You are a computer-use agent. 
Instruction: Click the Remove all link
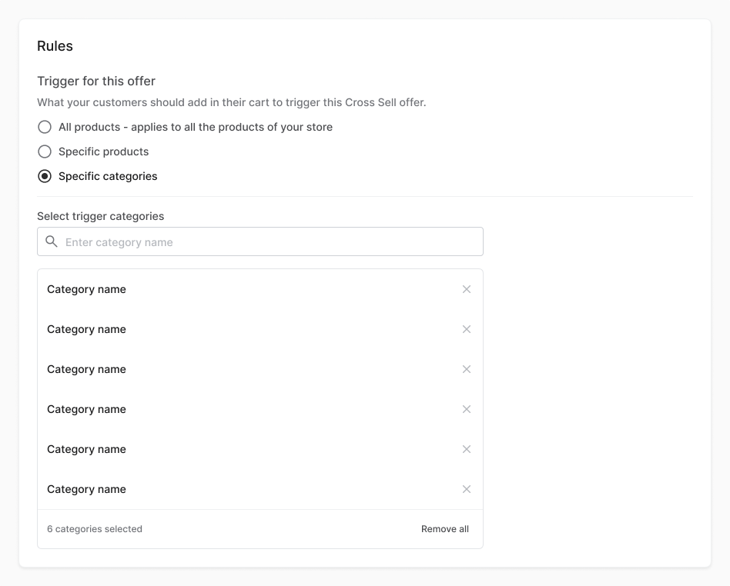444,529
